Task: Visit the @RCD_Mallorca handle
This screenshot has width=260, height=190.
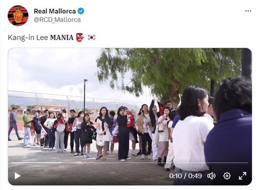Action: (x=57, y=20)
